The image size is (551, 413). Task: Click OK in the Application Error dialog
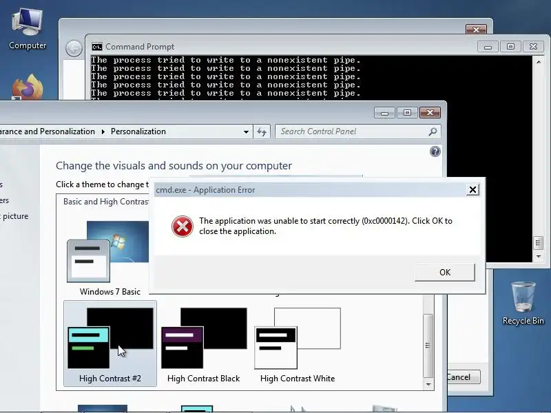pyautogui.click(x=444, y=272)
